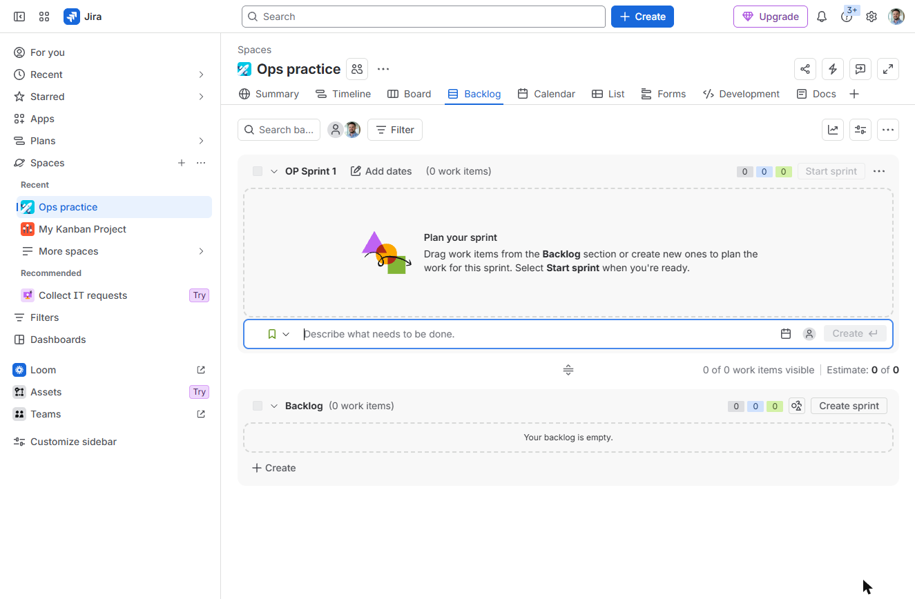Open the Spaces more options dots in sidebar
This screenshot has width=915, height=599.
pyautogui.click(x=201, y=163)
